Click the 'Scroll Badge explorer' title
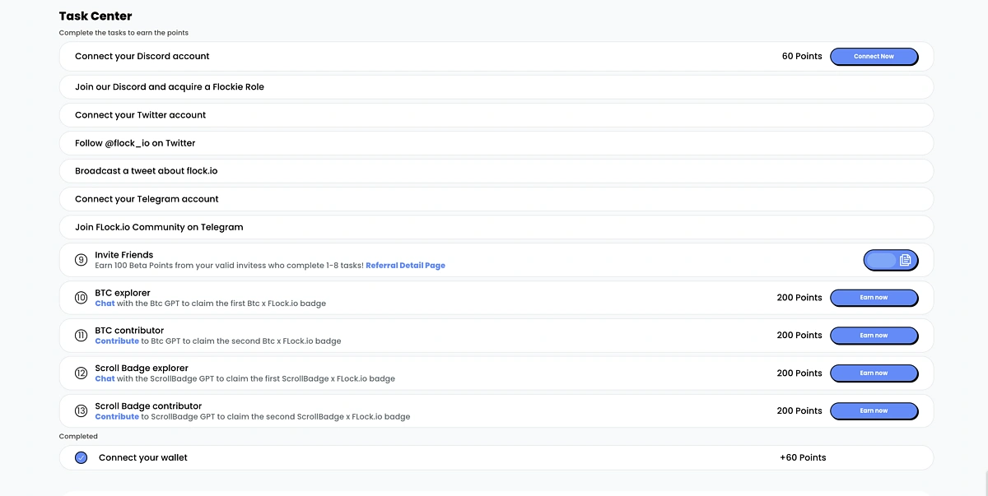This screenshot has height=496, width=988. tap(142, 369)
